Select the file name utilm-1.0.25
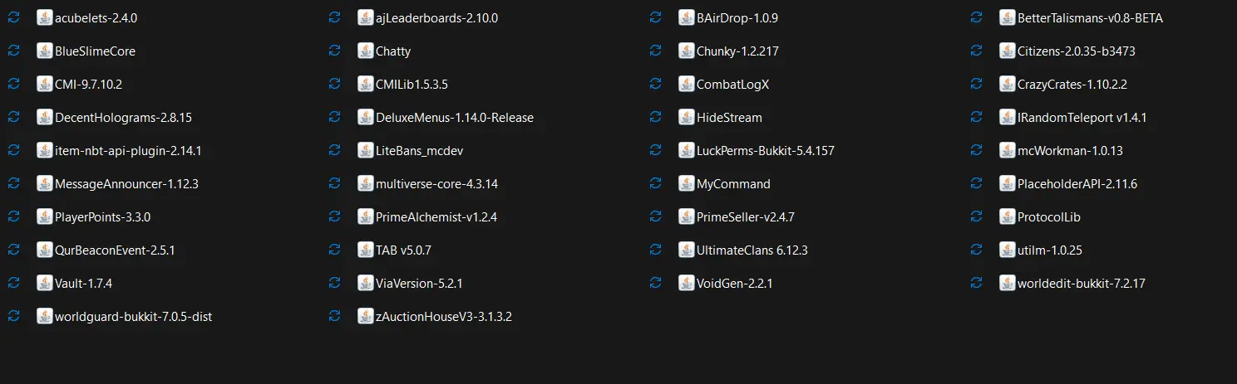This screenshot has height=384, width=1237. pyautogui.click(x=1050, y=250)
